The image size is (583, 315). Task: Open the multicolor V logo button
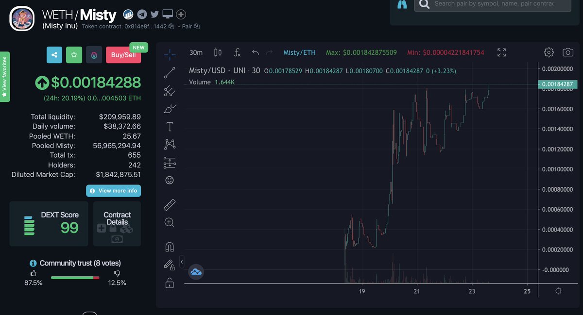pos(94,55)
